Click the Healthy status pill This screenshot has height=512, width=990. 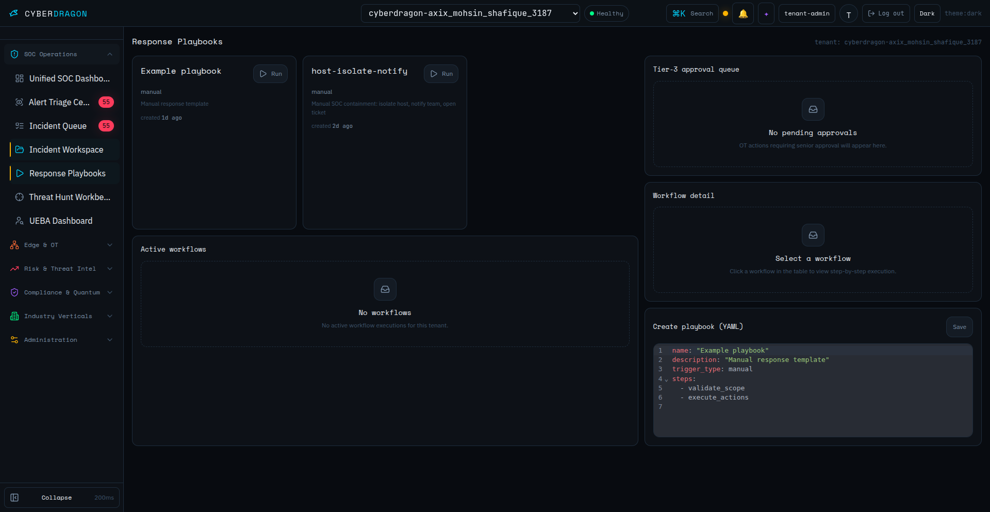click(606, 13)
